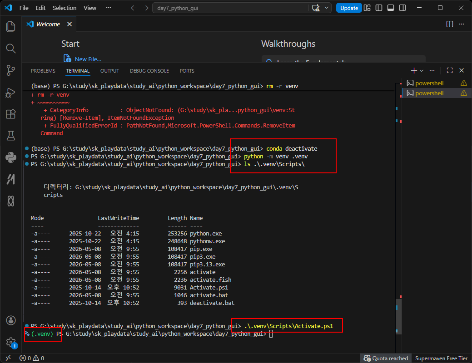Click the Activate.ps1 file name in listing
472x363 pixels.
[x=209, y=288]
